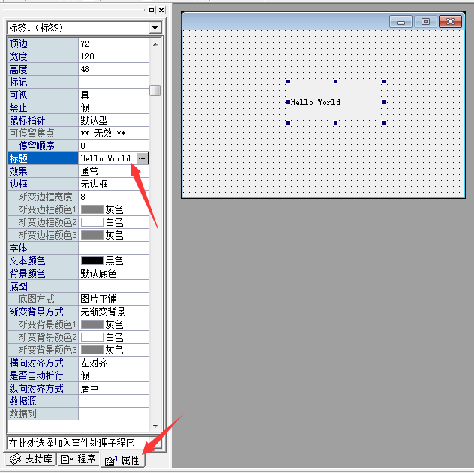Click the properties scrollbar down arrow
This screenshot has height=473, width=474.
155,426
